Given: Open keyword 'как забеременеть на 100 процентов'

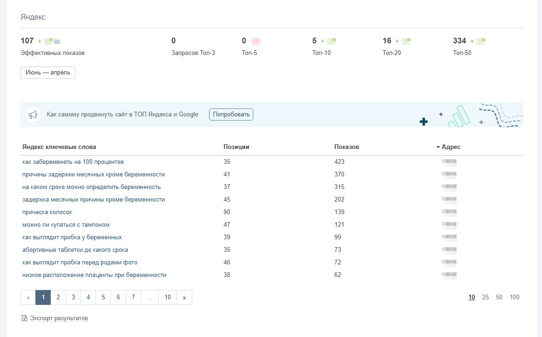Looking at the screenshot, I should tap(73, 162).
